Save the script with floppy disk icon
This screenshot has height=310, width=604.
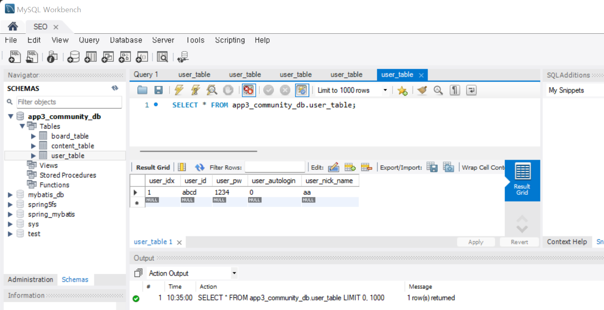coord(158,90)
